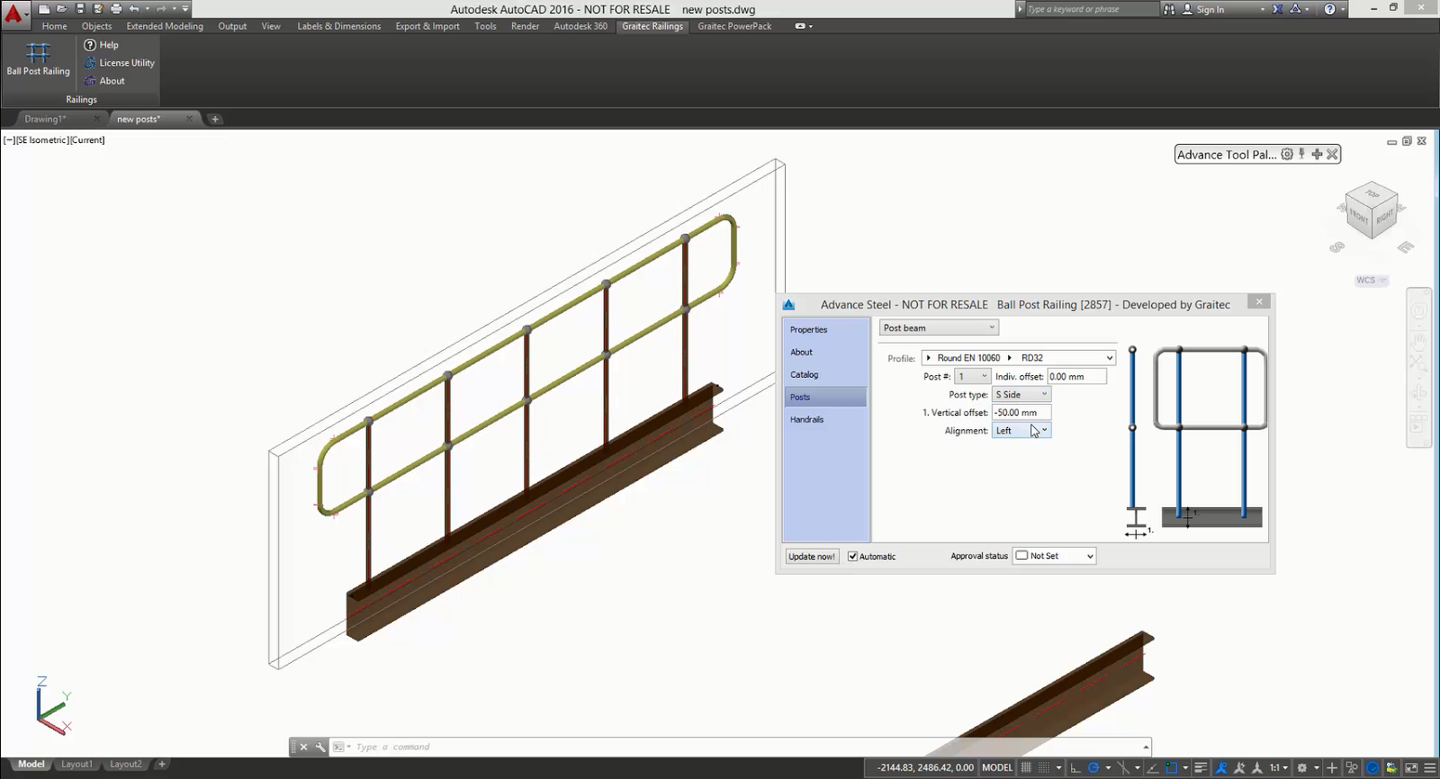Viewport: 1440px width, 779px height.
Task: Toggle the Automatic checkbox
Action: click(852, 556)
